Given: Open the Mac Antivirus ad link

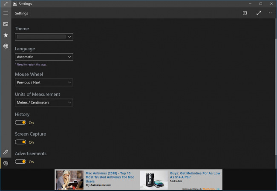Looking at the screenshot, I should [110, 177].
